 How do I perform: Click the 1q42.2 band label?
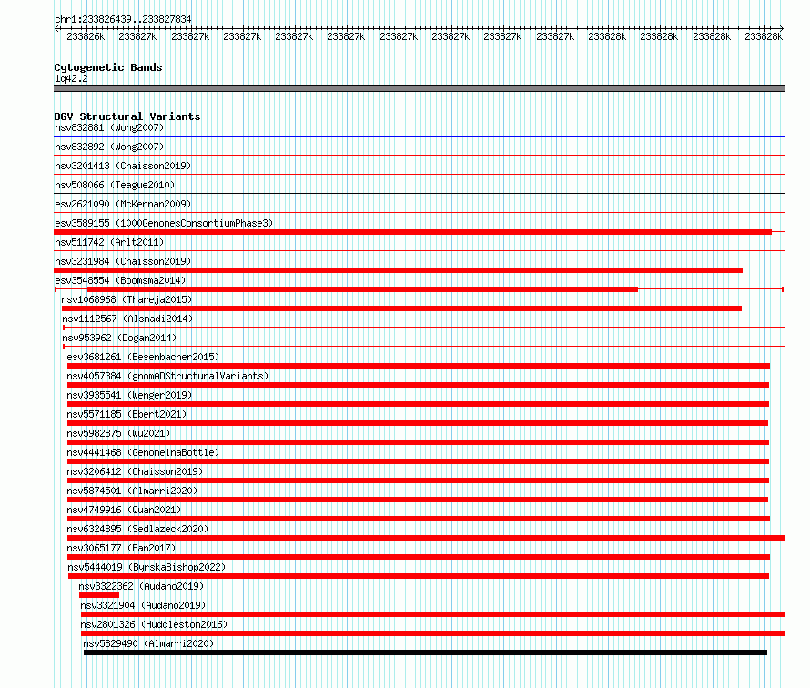click(71, 78)
